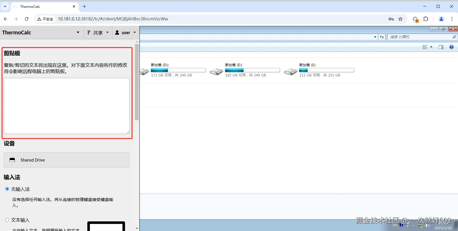Screen dimensions: 458x231
Task: Close the ThermoCalc browser tab
Action: (74, 6)
